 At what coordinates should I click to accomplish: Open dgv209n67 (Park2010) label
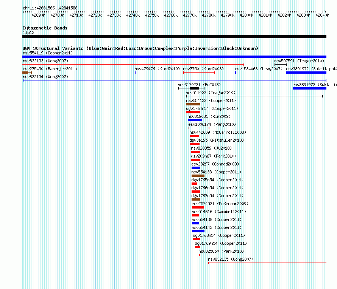[x=214, y=156]
